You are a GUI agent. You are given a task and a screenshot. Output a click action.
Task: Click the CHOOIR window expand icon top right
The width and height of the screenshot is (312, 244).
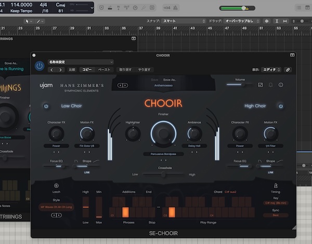pyautogui.click(x=292, y=55)
